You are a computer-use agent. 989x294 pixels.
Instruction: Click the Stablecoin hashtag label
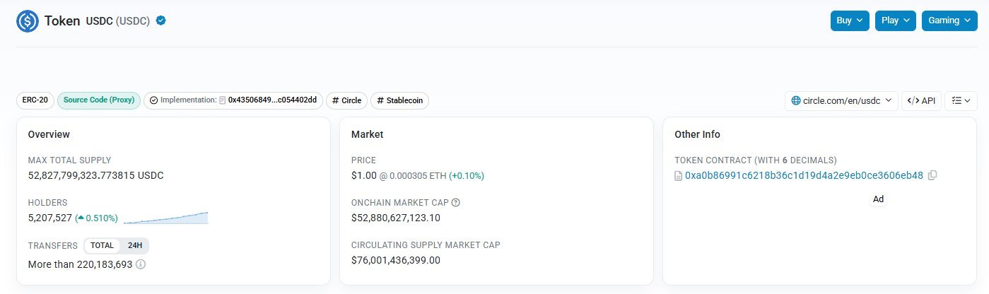click(399, 100)
